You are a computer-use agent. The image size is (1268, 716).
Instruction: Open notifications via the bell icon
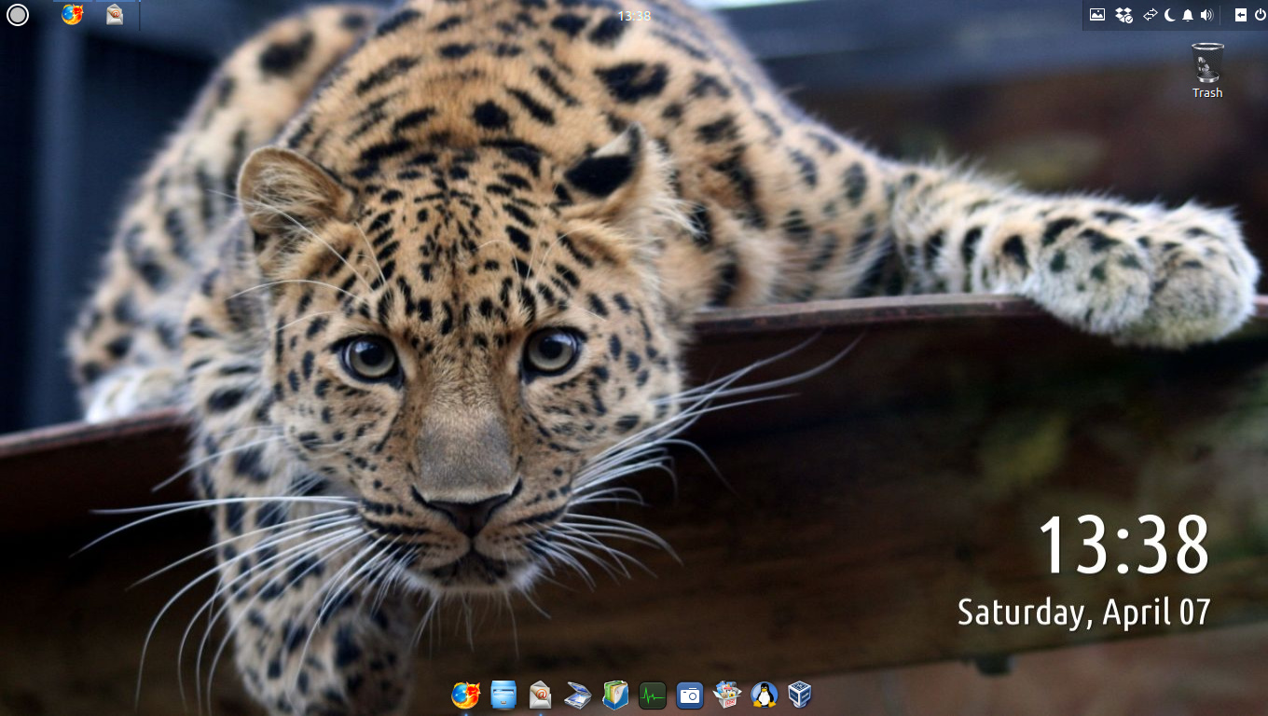pos(1188,15)
